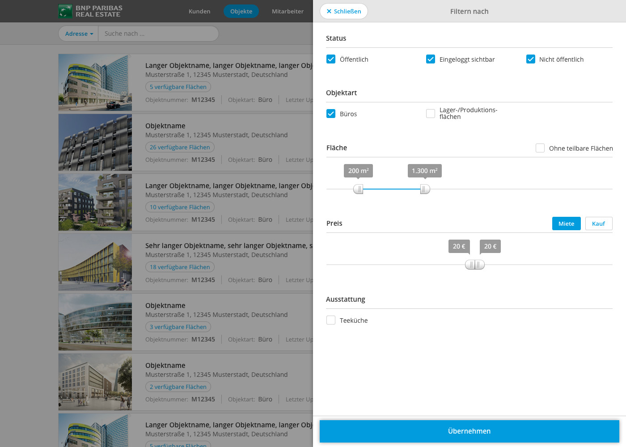Open thumbnail of the 26 Flächen listing
The width and height of the screenshot is (626, 447).
(95, 142)
